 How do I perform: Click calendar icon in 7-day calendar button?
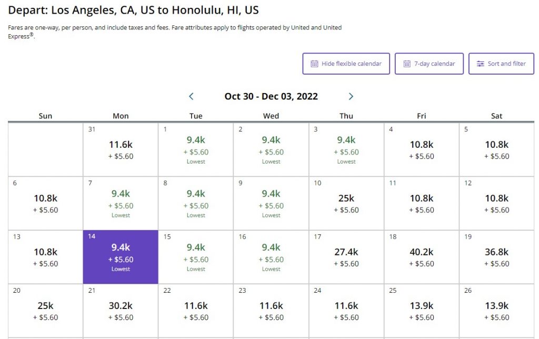[x=407, y=64]
